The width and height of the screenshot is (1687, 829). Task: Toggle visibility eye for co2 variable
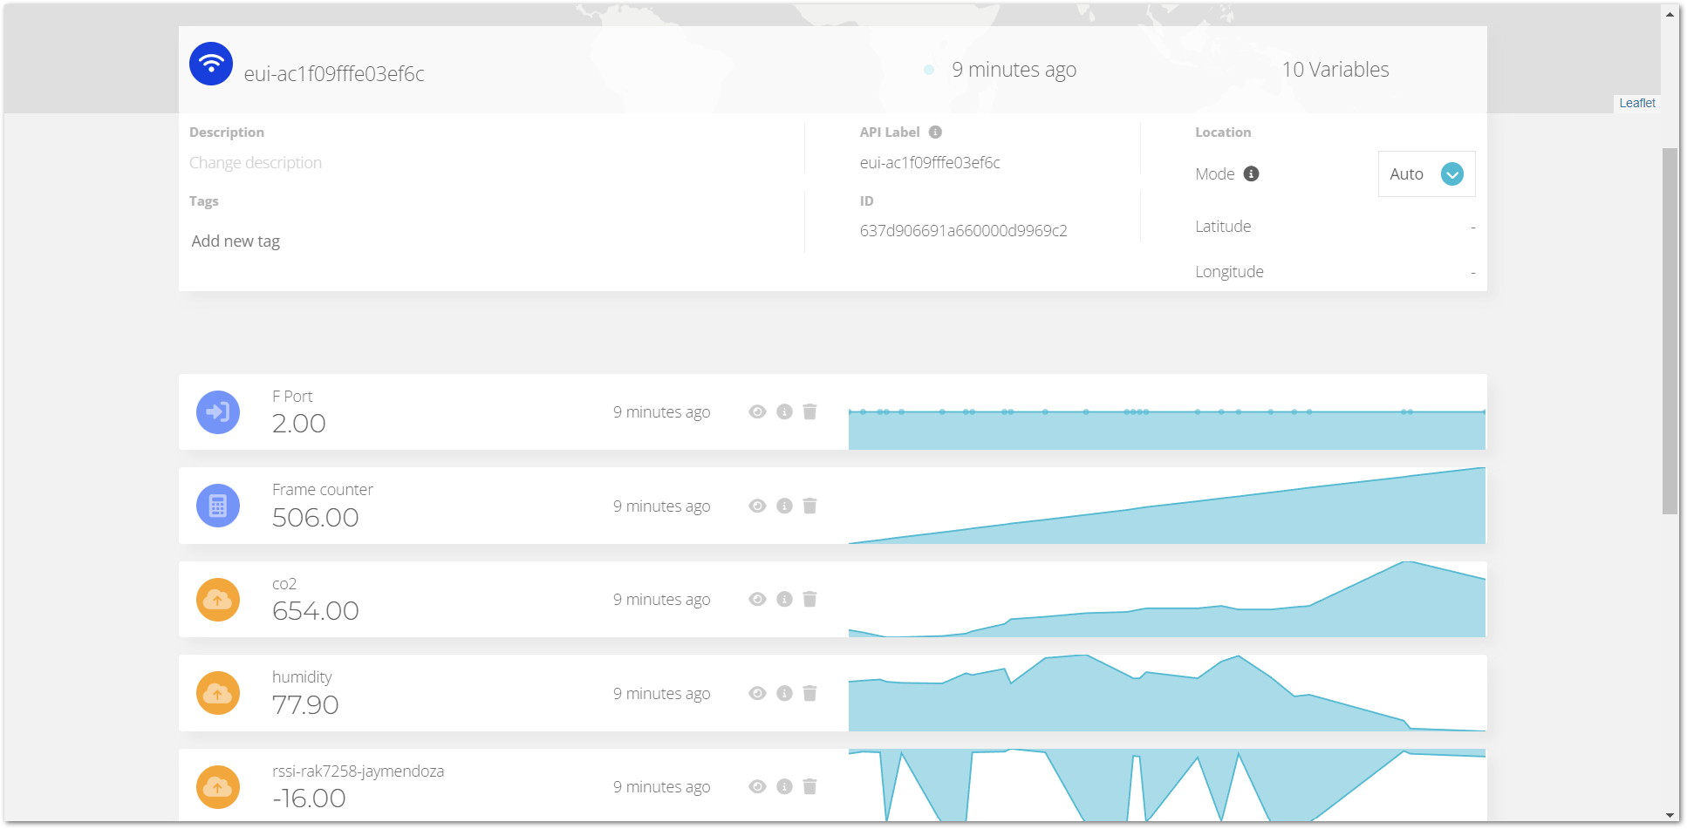[x=757, y=599]
